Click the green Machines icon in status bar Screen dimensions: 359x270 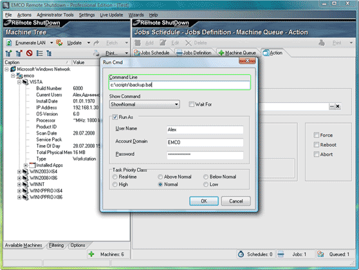point(91,254)
